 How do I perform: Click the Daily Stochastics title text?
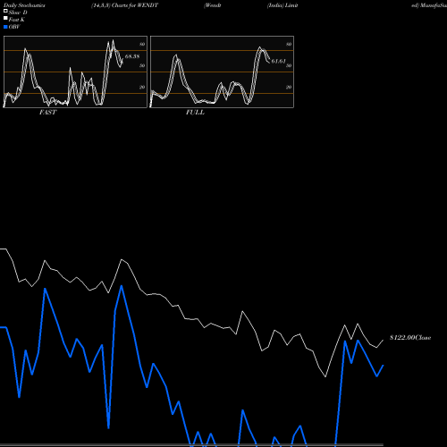(24, 5)
